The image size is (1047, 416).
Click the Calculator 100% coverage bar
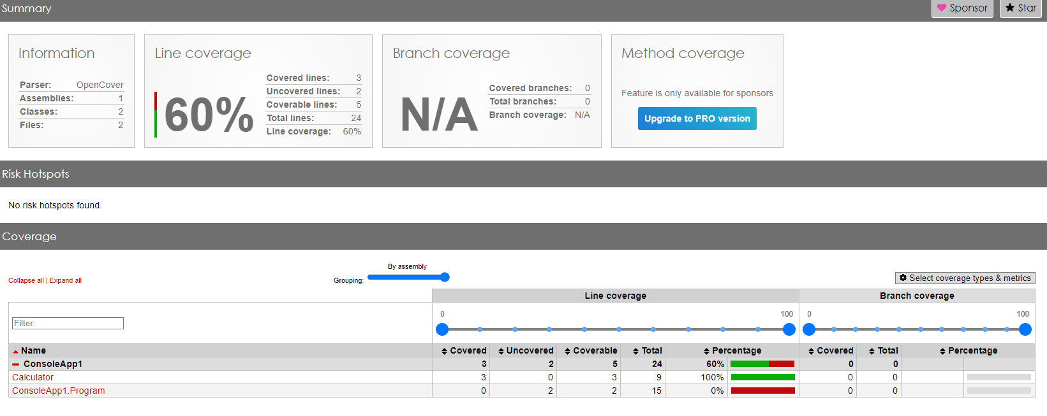762,377
